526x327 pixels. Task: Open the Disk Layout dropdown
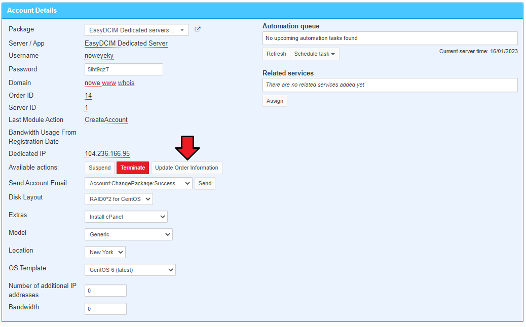pos(119,199)
